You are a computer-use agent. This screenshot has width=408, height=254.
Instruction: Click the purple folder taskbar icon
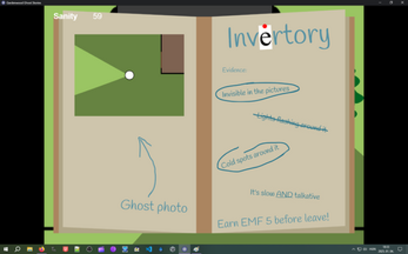[101, 249]
